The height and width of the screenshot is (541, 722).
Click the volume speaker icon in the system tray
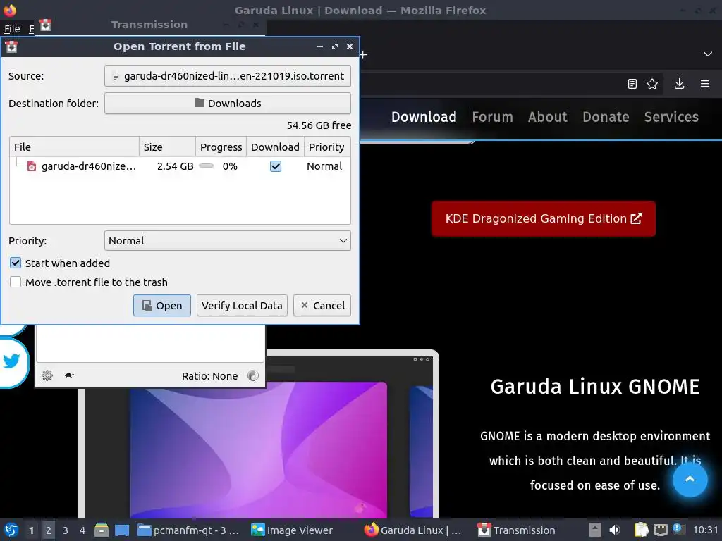615,530
